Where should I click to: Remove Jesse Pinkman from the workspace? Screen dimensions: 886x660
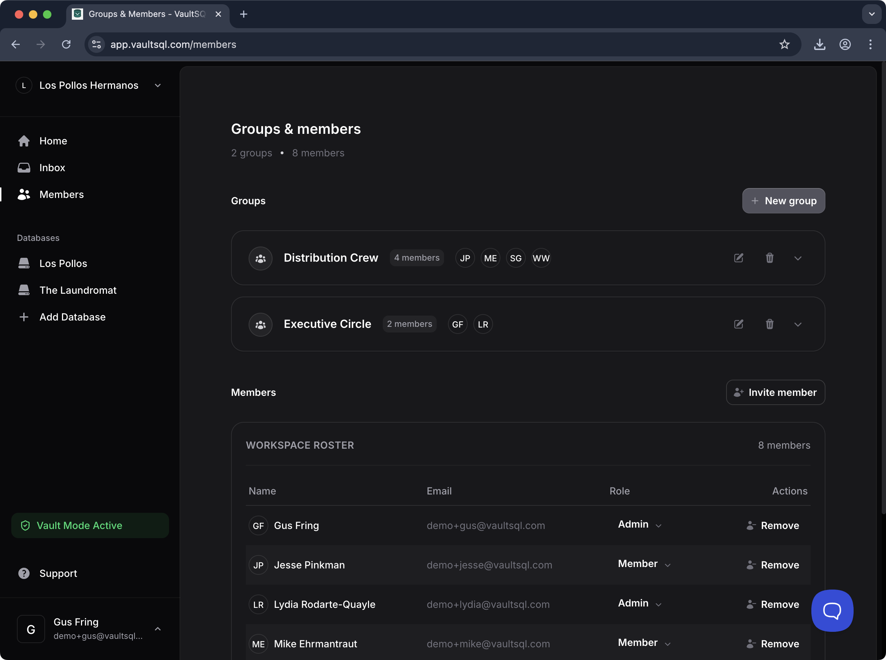point(773,565)
